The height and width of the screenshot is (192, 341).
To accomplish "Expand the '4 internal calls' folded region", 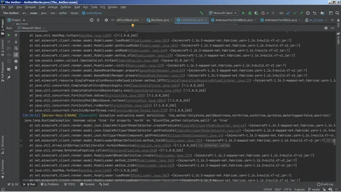I will (214, 146).
